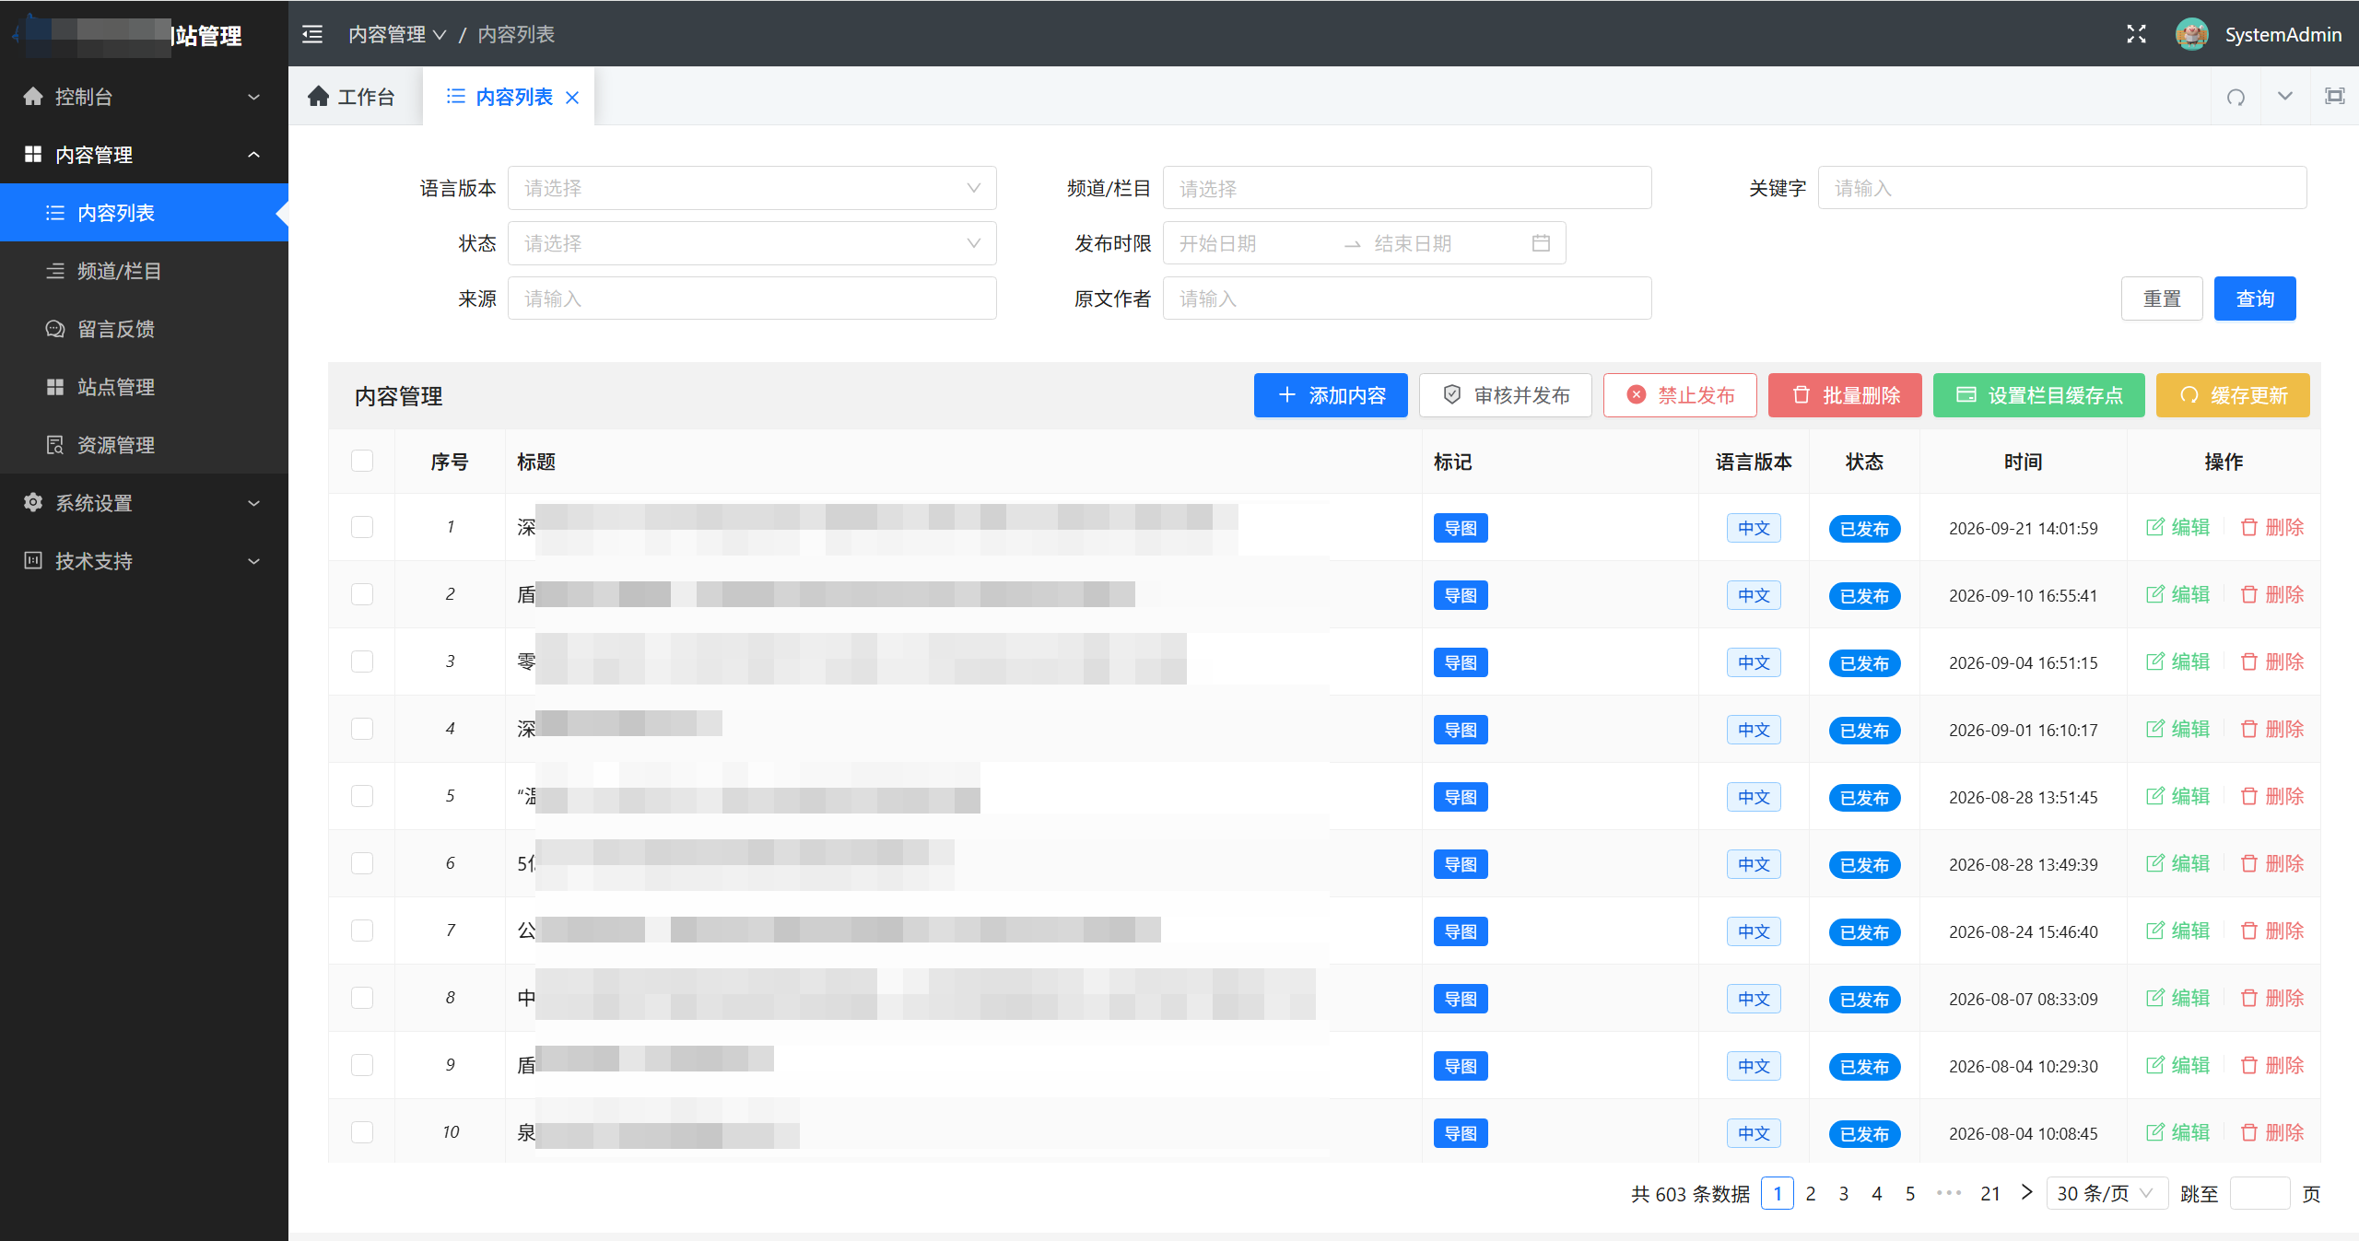Click 禁止发布 button
This screenshot has width=2359, height=1241.
(1680, 395)
